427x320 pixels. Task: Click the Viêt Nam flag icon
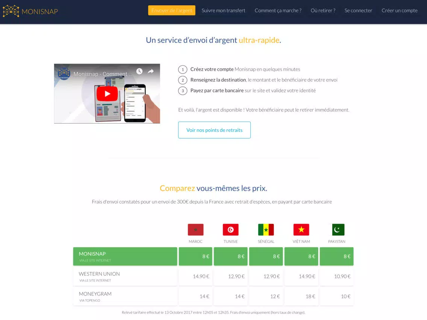pos(301,229)
